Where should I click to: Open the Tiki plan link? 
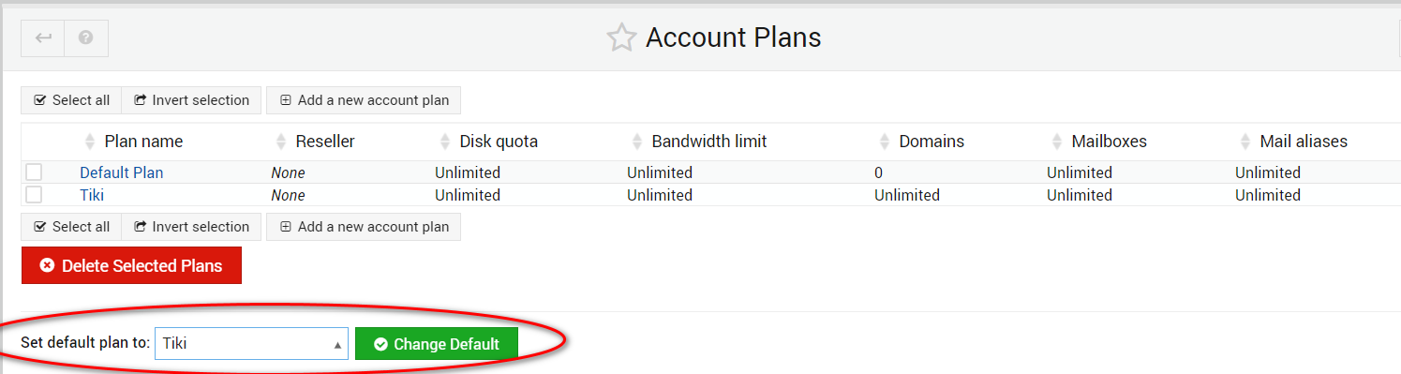pyautogui.click(x=92, y=195)
